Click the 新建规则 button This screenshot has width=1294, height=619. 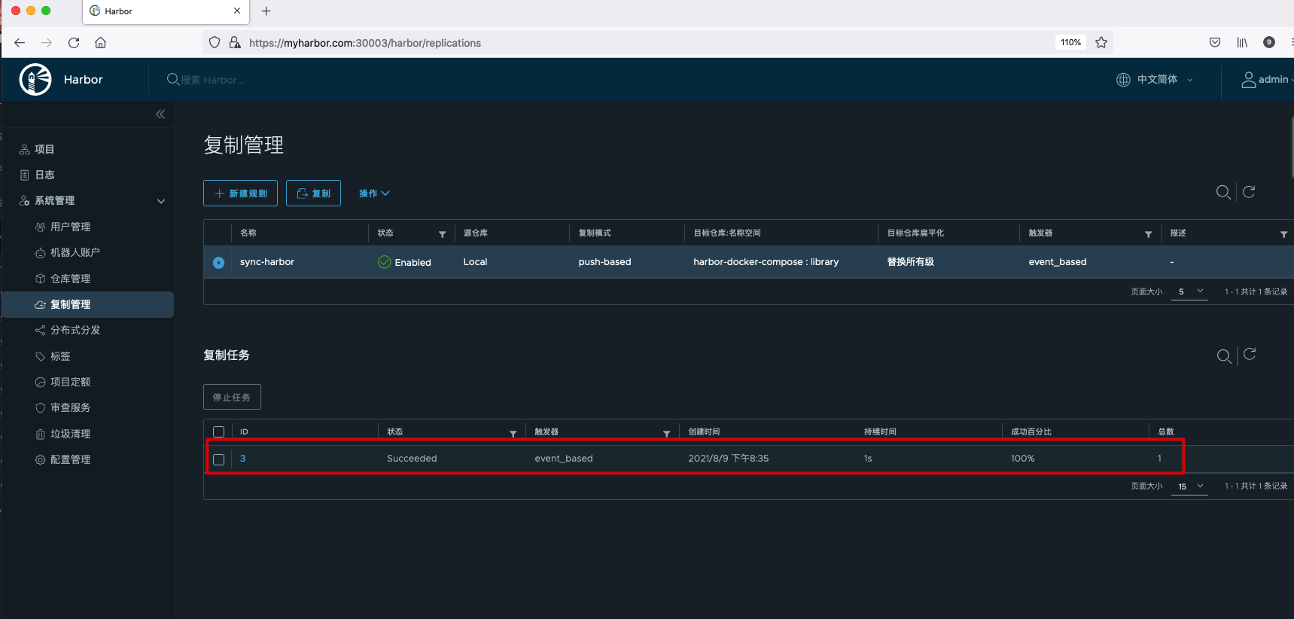[x=240, y=193]
